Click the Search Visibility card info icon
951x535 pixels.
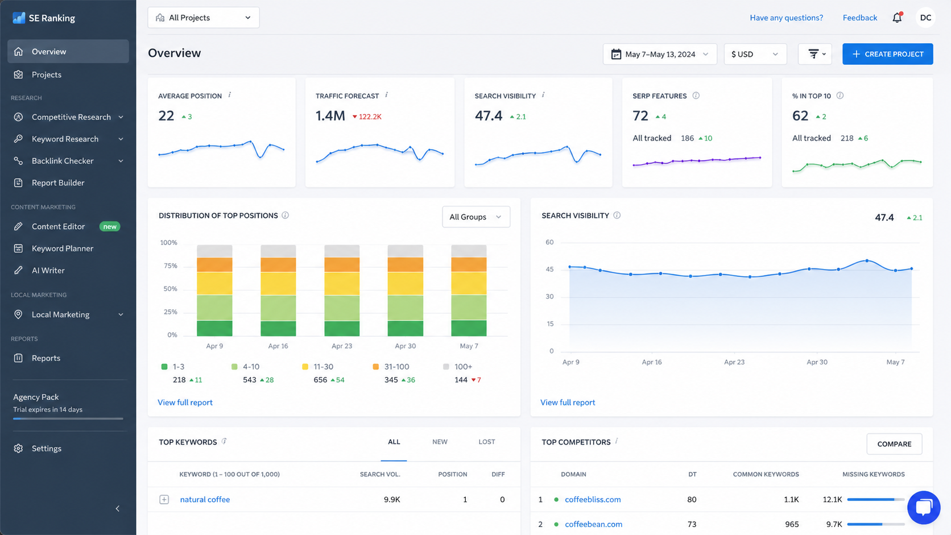[544, 95]
